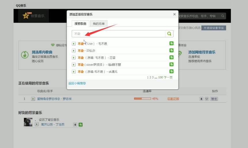Viewport: 248px width, 148px height.
Task: Open song title 不染 (Live) - 毛不易
Action: pos(92,44)
